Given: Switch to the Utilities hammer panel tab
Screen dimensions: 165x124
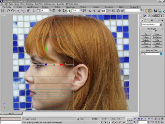Looking at the screenshot, I should click(x=161, y=16).
